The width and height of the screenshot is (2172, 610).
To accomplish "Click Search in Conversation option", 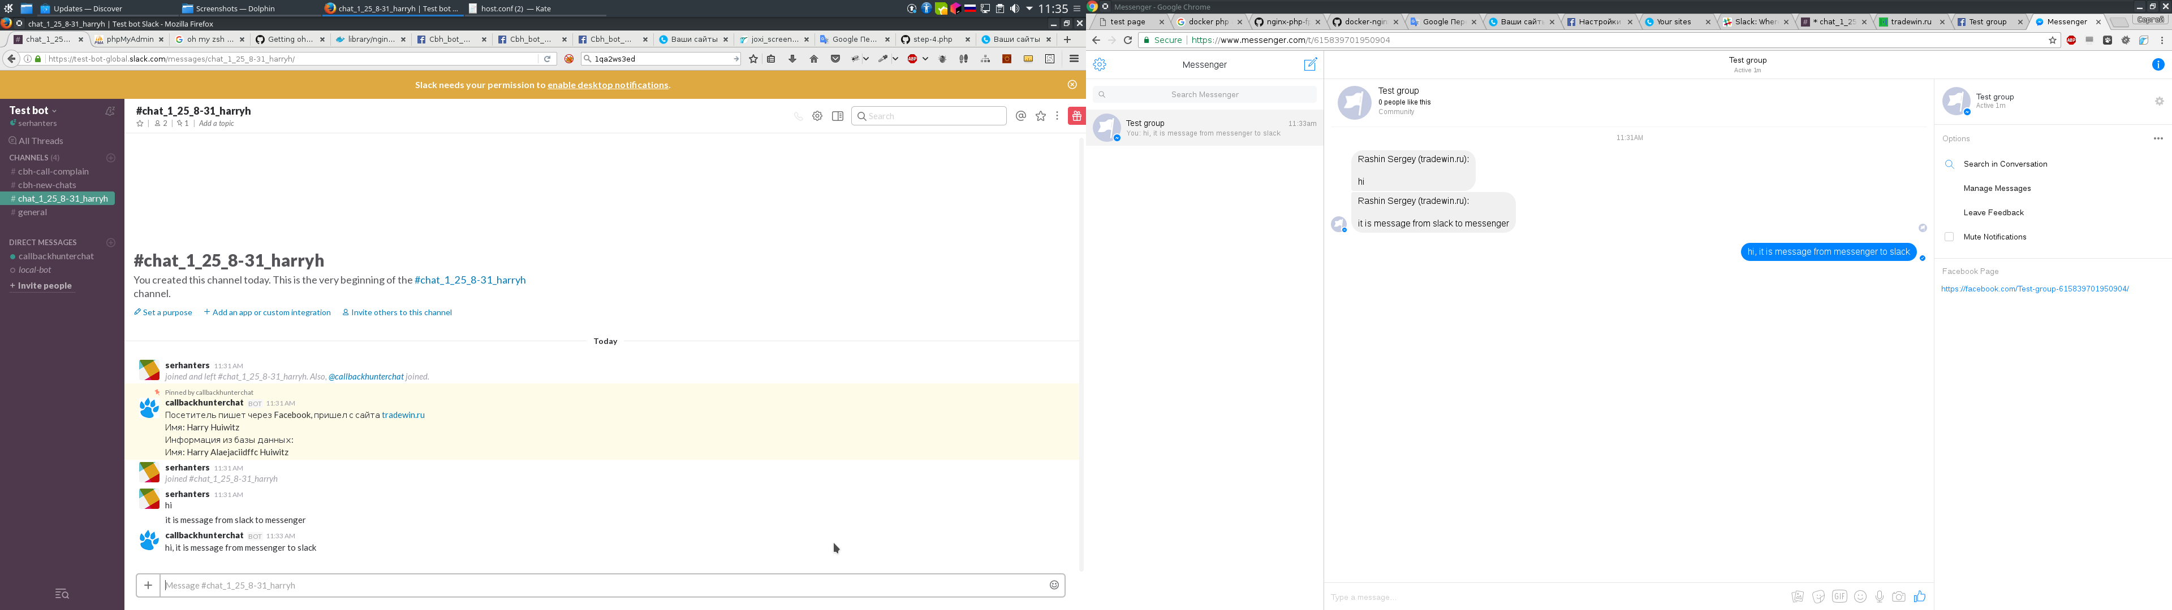I will (2005, 164).
